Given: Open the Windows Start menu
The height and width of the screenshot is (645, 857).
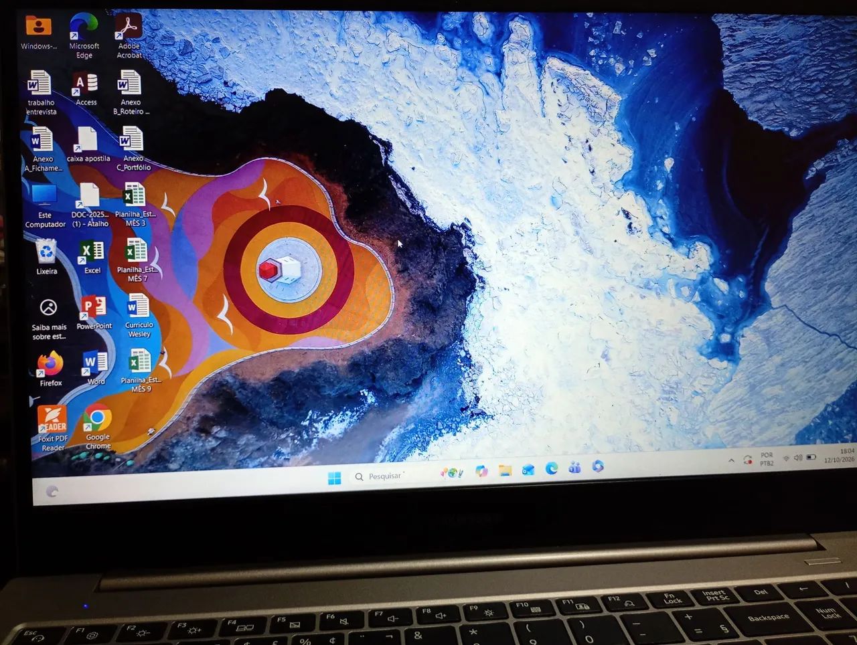Looking at the screenshot, I should pos(334,477).
